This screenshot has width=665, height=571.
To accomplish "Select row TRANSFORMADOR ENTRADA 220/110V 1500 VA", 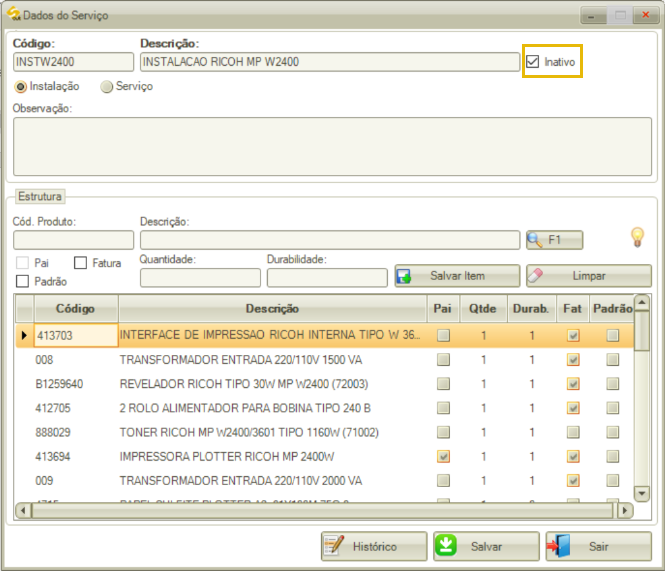I will tap(325, 360).
